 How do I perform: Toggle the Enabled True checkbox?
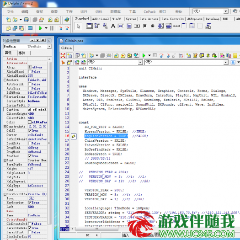30,156
